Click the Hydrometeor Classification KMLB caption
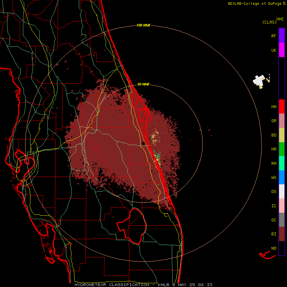 (x=143, y=285)
